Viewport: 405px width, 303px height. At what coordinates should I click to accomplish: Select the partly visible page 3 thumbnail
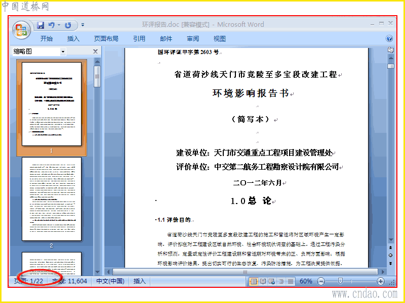coord(52,264)
